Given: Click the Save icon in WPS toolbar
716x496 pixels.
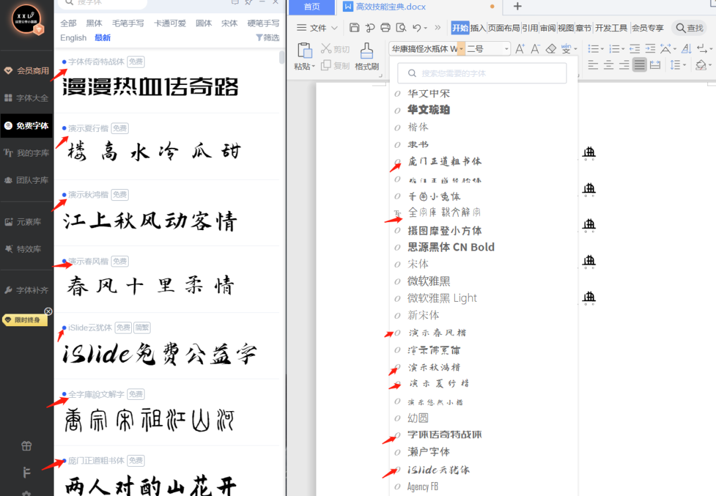Looking at the screenshot, I should (x=354, y=28).
